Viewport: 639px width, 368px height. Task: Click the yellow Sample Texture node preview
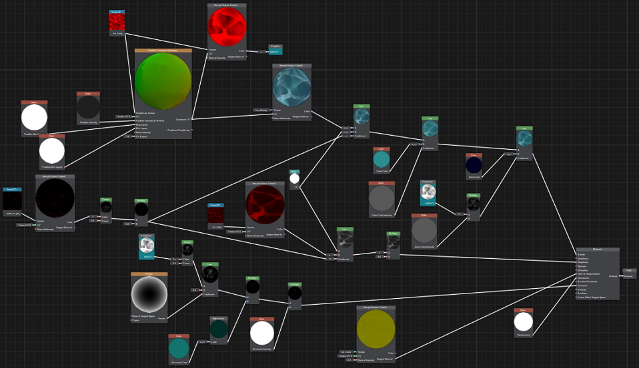376,329
